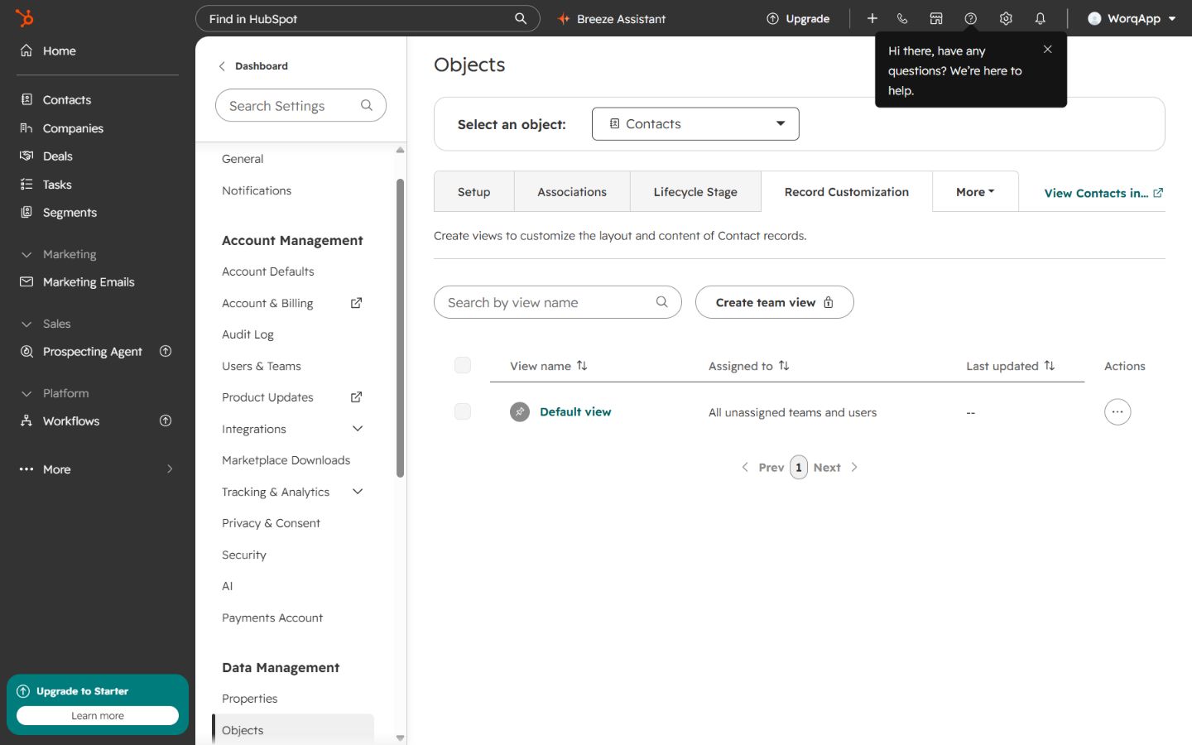1192x745 pixels.
Task: Click the Next pagination button
Action: click(835, 467)
